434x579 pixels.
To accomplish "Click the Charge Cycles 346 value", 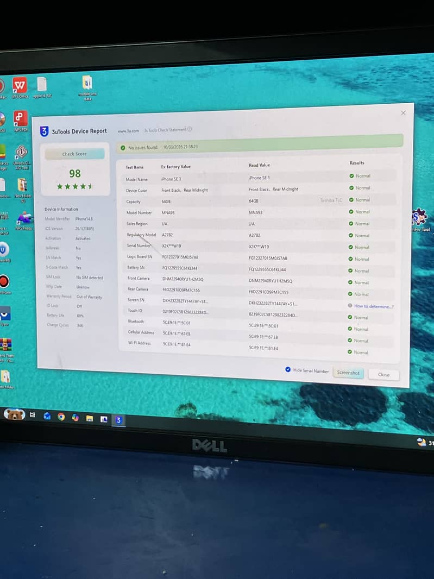I will (x=80, y=326).
